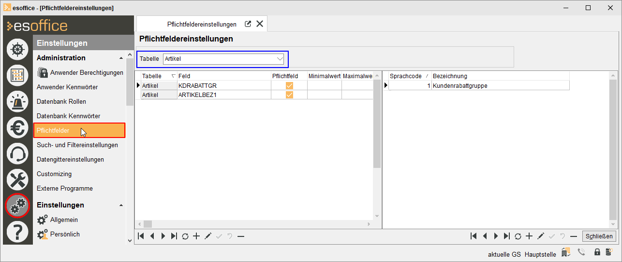Screen dimensions: 622x262
Task: Select Datengittereinstellungen in the sidebar
Action: [70, 160]
